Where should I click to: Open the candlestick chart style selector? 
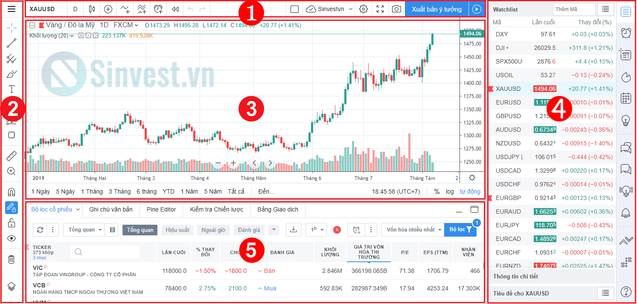(x=92, y=9)
